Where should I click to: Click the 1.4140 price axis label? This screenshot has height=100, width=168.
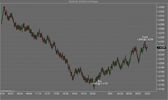point(160,89)
